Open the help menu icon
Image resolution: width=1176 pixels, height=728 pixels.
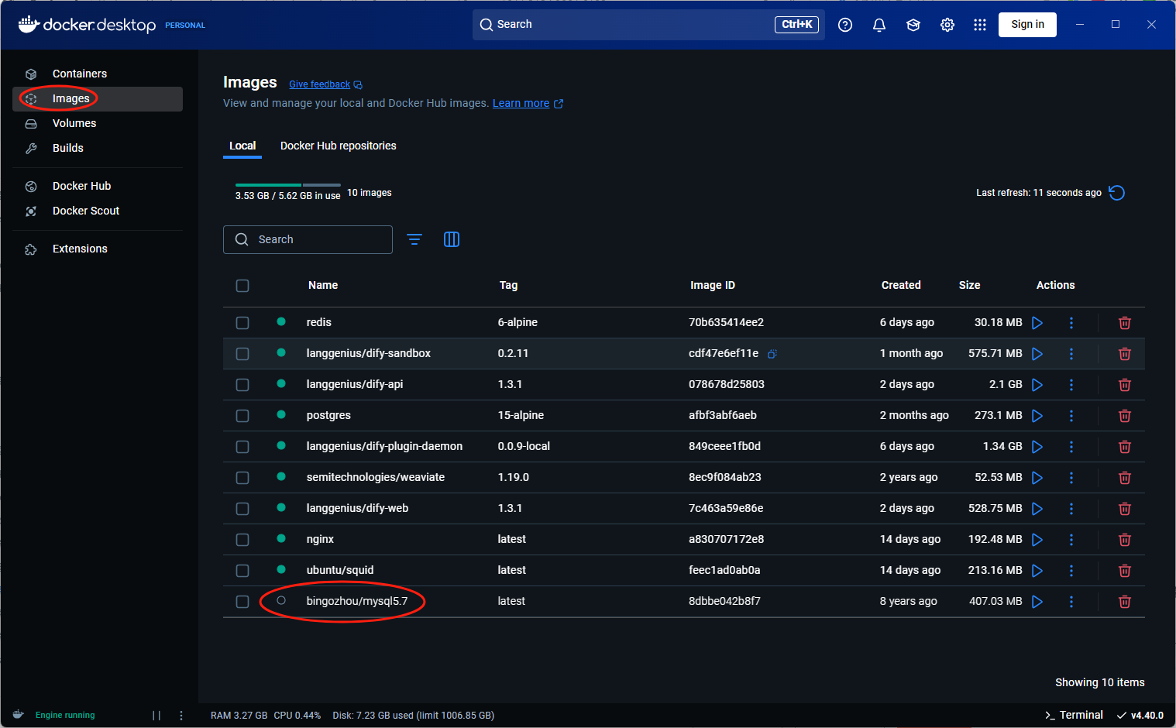(x=845, y=25)
